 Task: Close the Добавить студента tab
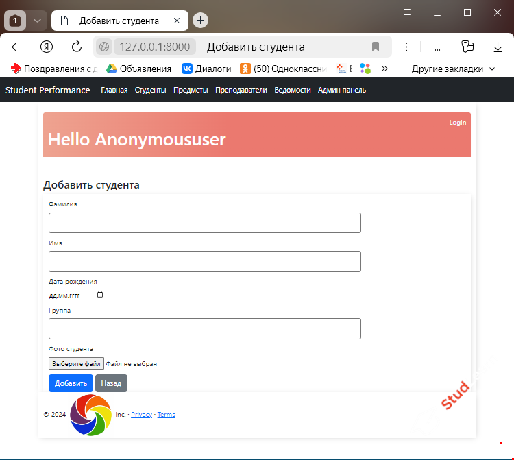point(177,21)
